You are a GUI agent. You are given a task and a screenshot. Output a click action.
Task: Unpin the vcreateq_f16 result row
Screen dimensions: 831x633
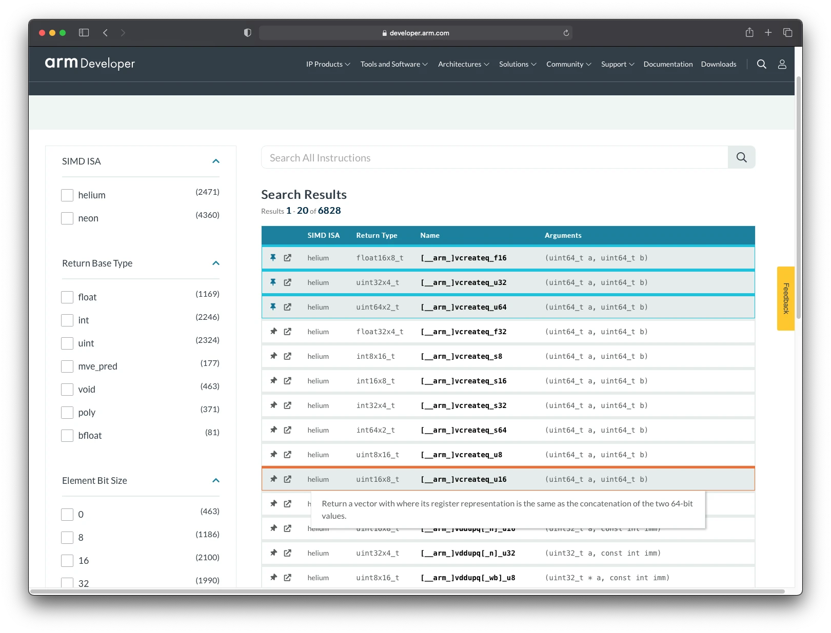pos(273,258)
